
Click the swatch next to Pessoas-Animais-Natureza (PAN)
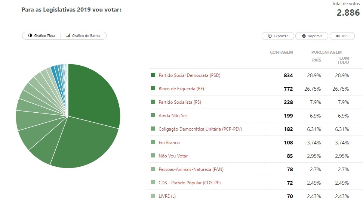153,169
